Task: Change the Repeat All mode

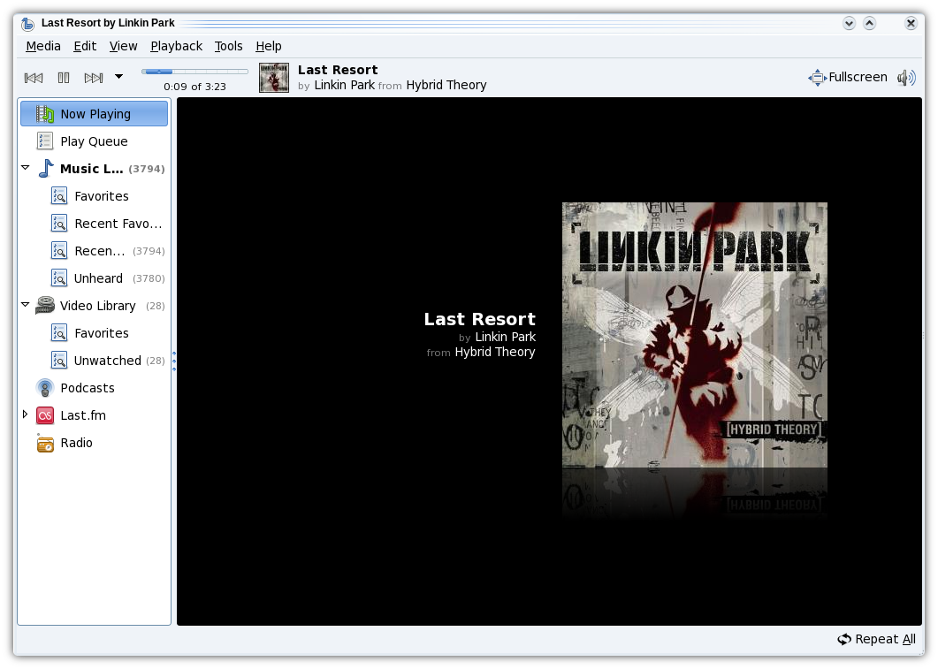Action: click(x=876, y=639)
